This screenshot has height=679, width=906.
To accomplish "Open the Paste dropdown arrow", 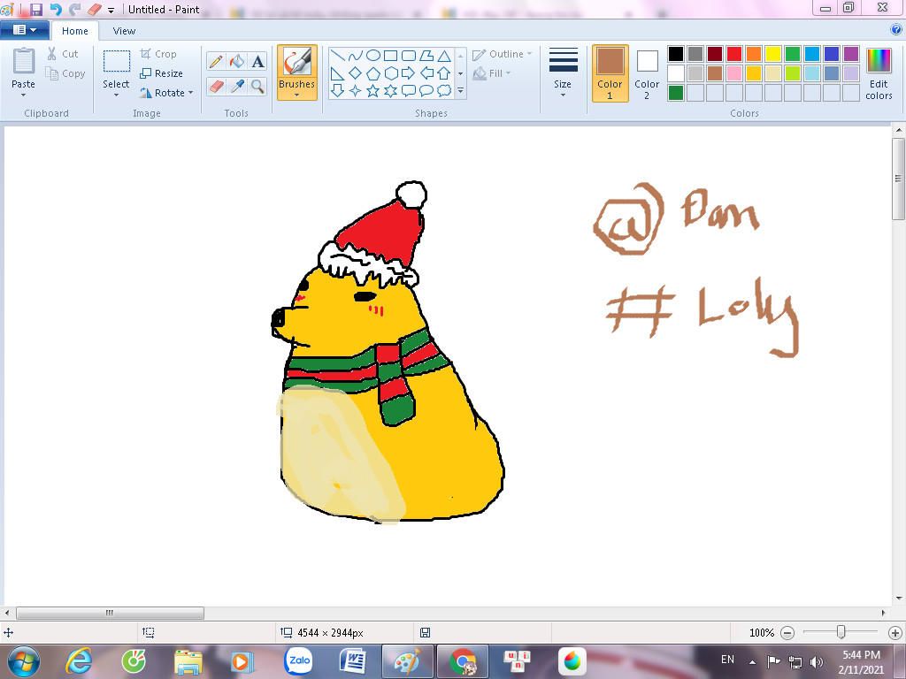I will click(x=24, y=95).
